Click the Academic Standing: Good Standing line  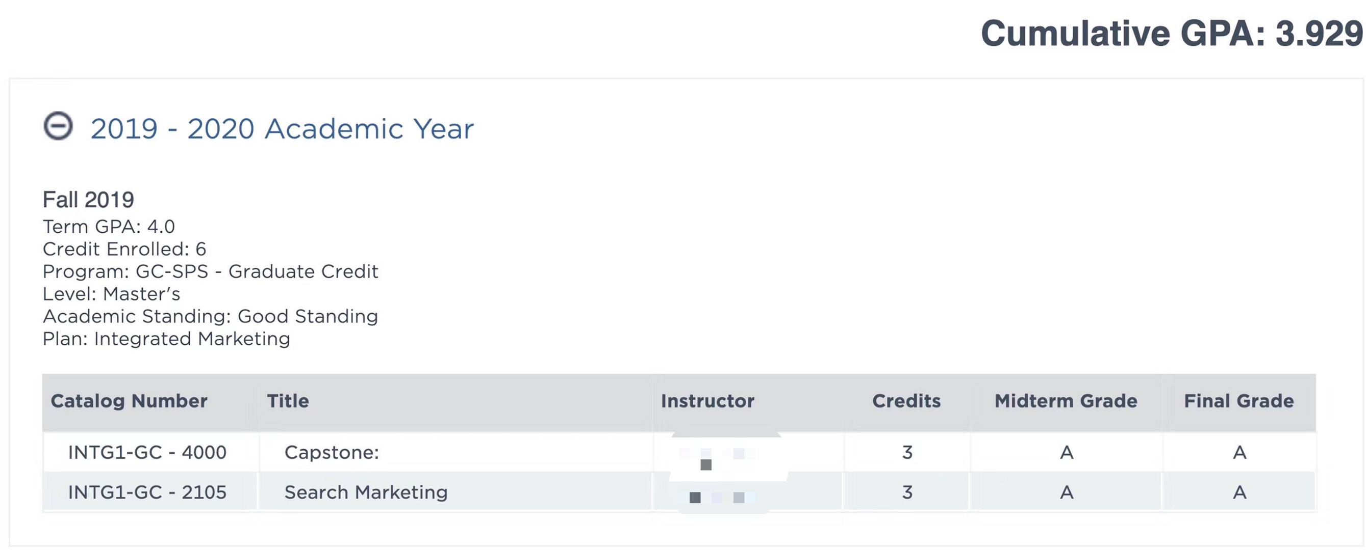pyautogui.click(x=211, y=316)
